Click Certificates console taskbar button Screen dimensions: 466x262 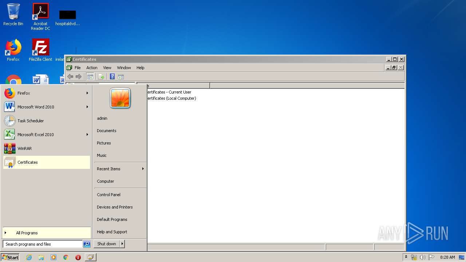[90, 257]
